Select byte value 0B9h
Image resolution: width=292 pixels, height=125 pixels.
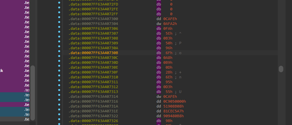(168, 63)
